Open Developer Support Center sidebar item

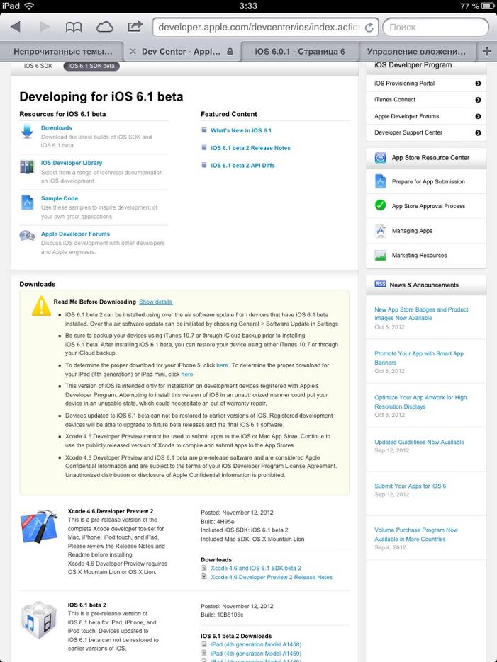(x=426, y=132)
